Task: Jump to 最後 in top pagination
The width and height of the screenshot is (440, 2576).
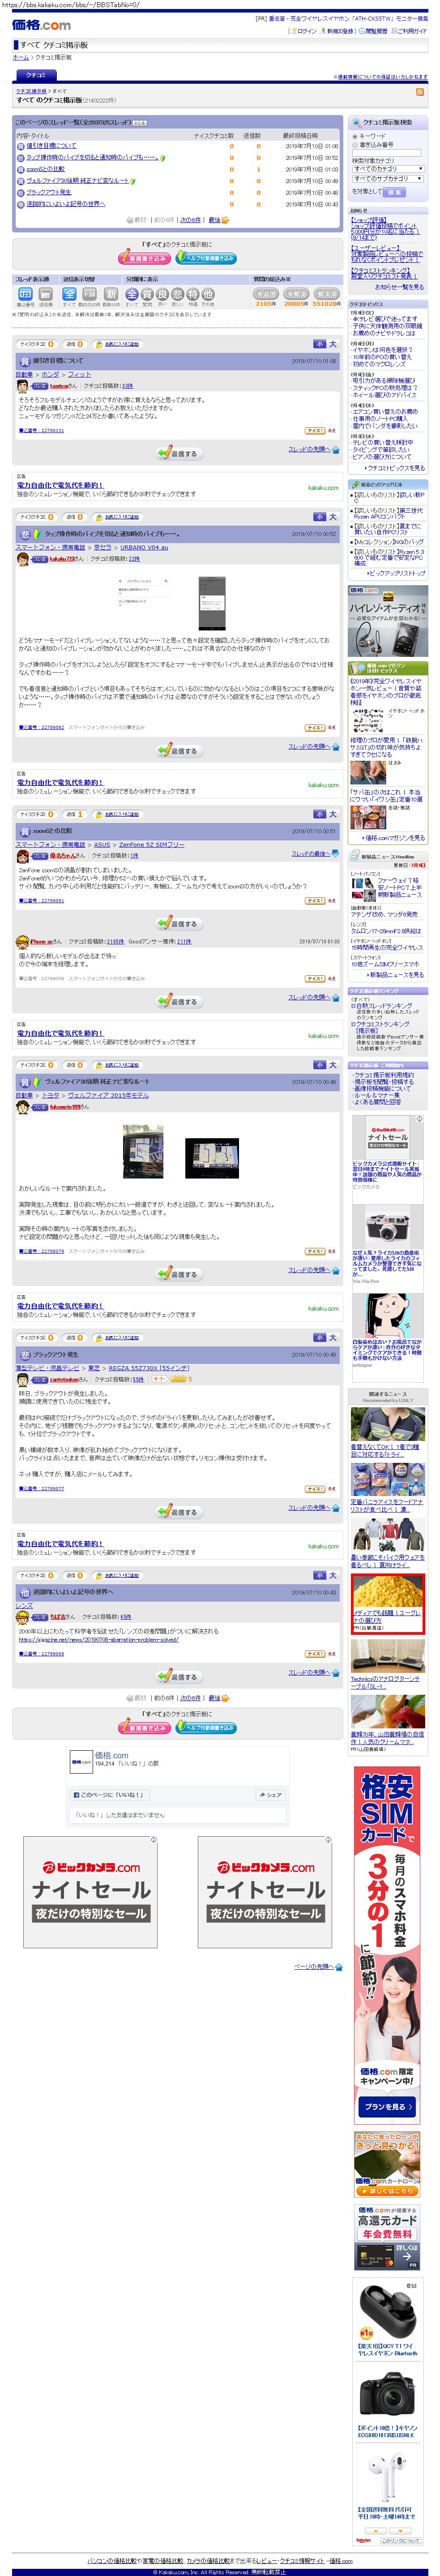Action: [214, 220]
